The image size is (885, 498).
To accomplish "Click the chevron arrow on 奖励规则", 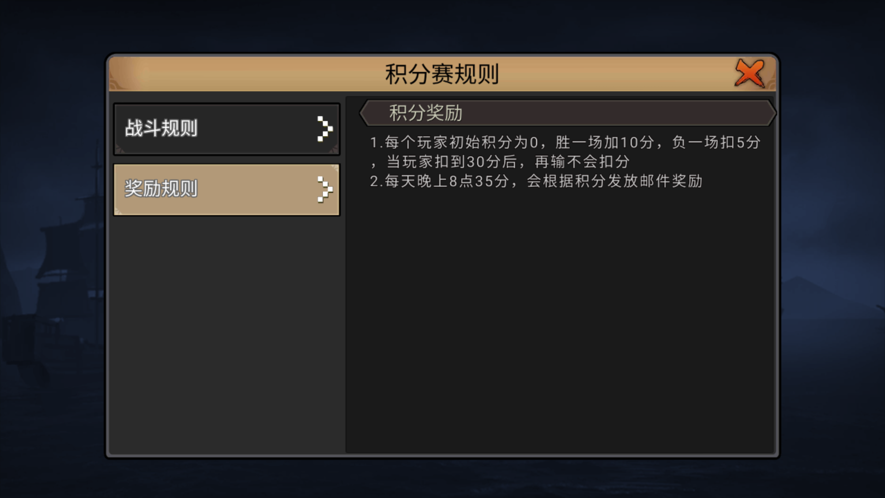I will click(324, 190).
